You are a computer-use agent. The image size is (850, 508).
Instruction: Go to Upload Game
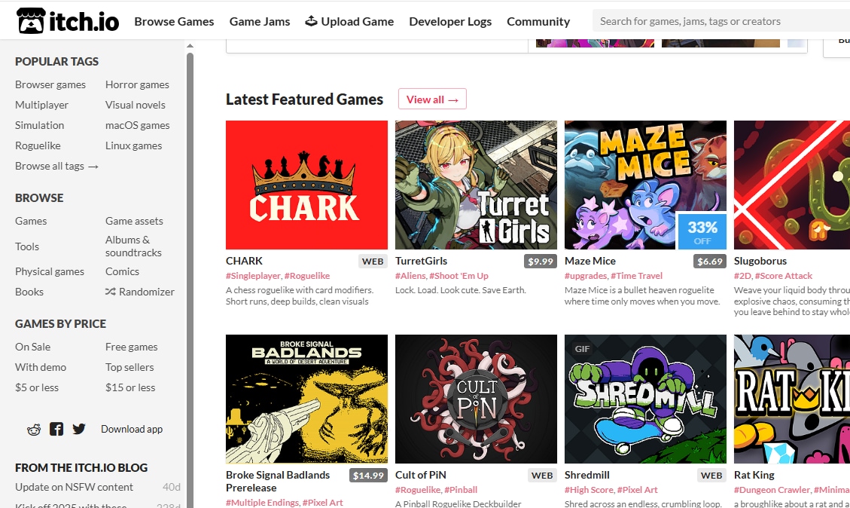tap(349, 22)
